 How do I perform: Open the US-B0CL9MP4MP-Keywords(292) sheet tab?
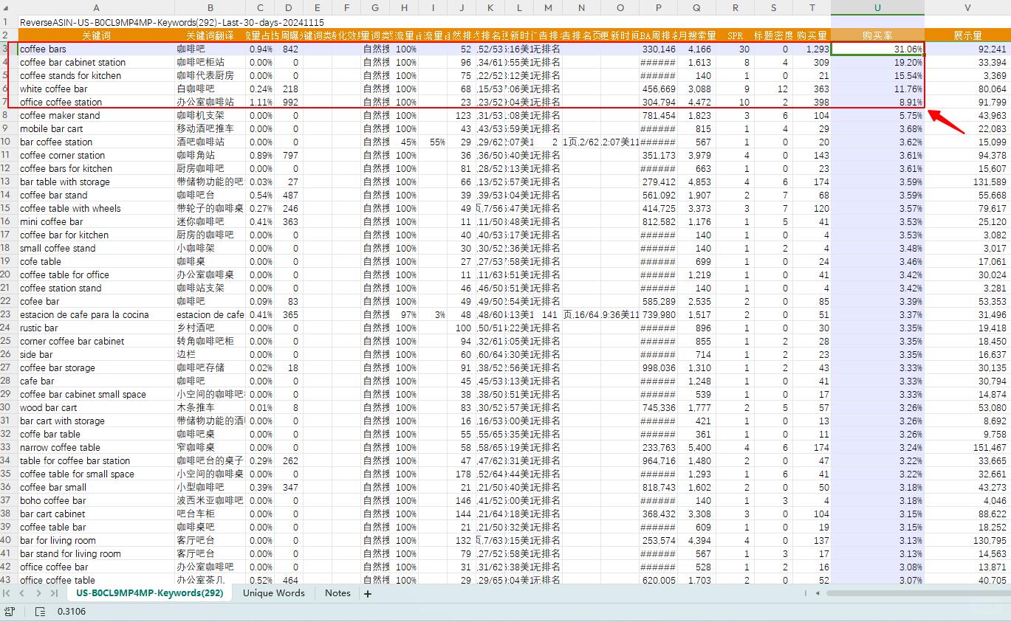(149, 593)
